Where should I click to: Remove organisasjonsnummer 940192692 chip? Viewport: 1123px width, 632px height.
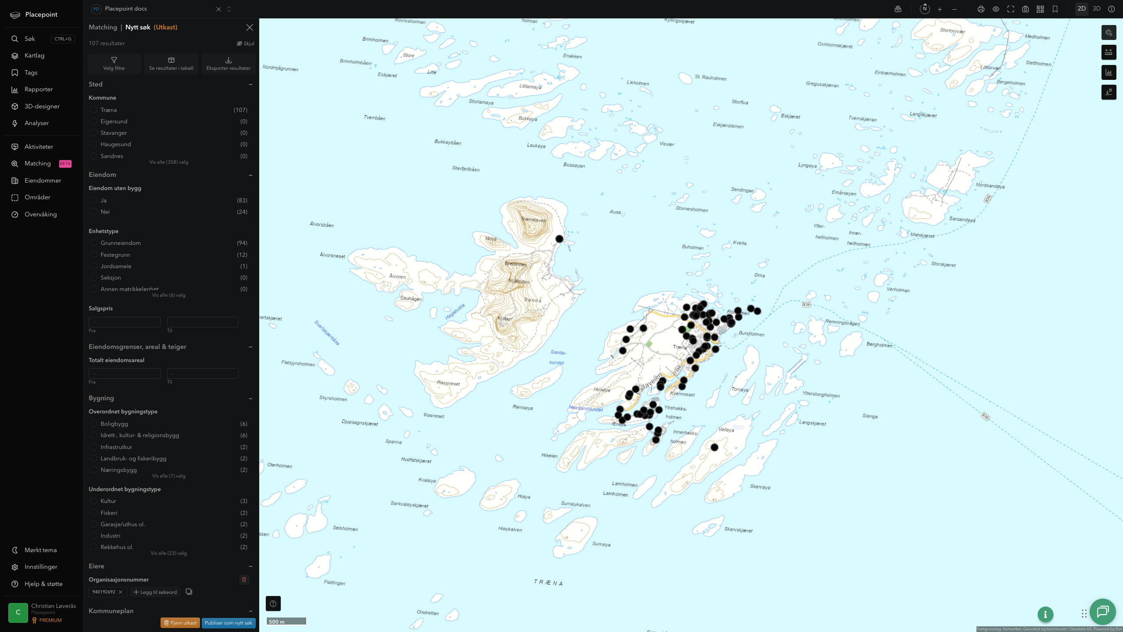pyautogui.click(x=120, y=592)
